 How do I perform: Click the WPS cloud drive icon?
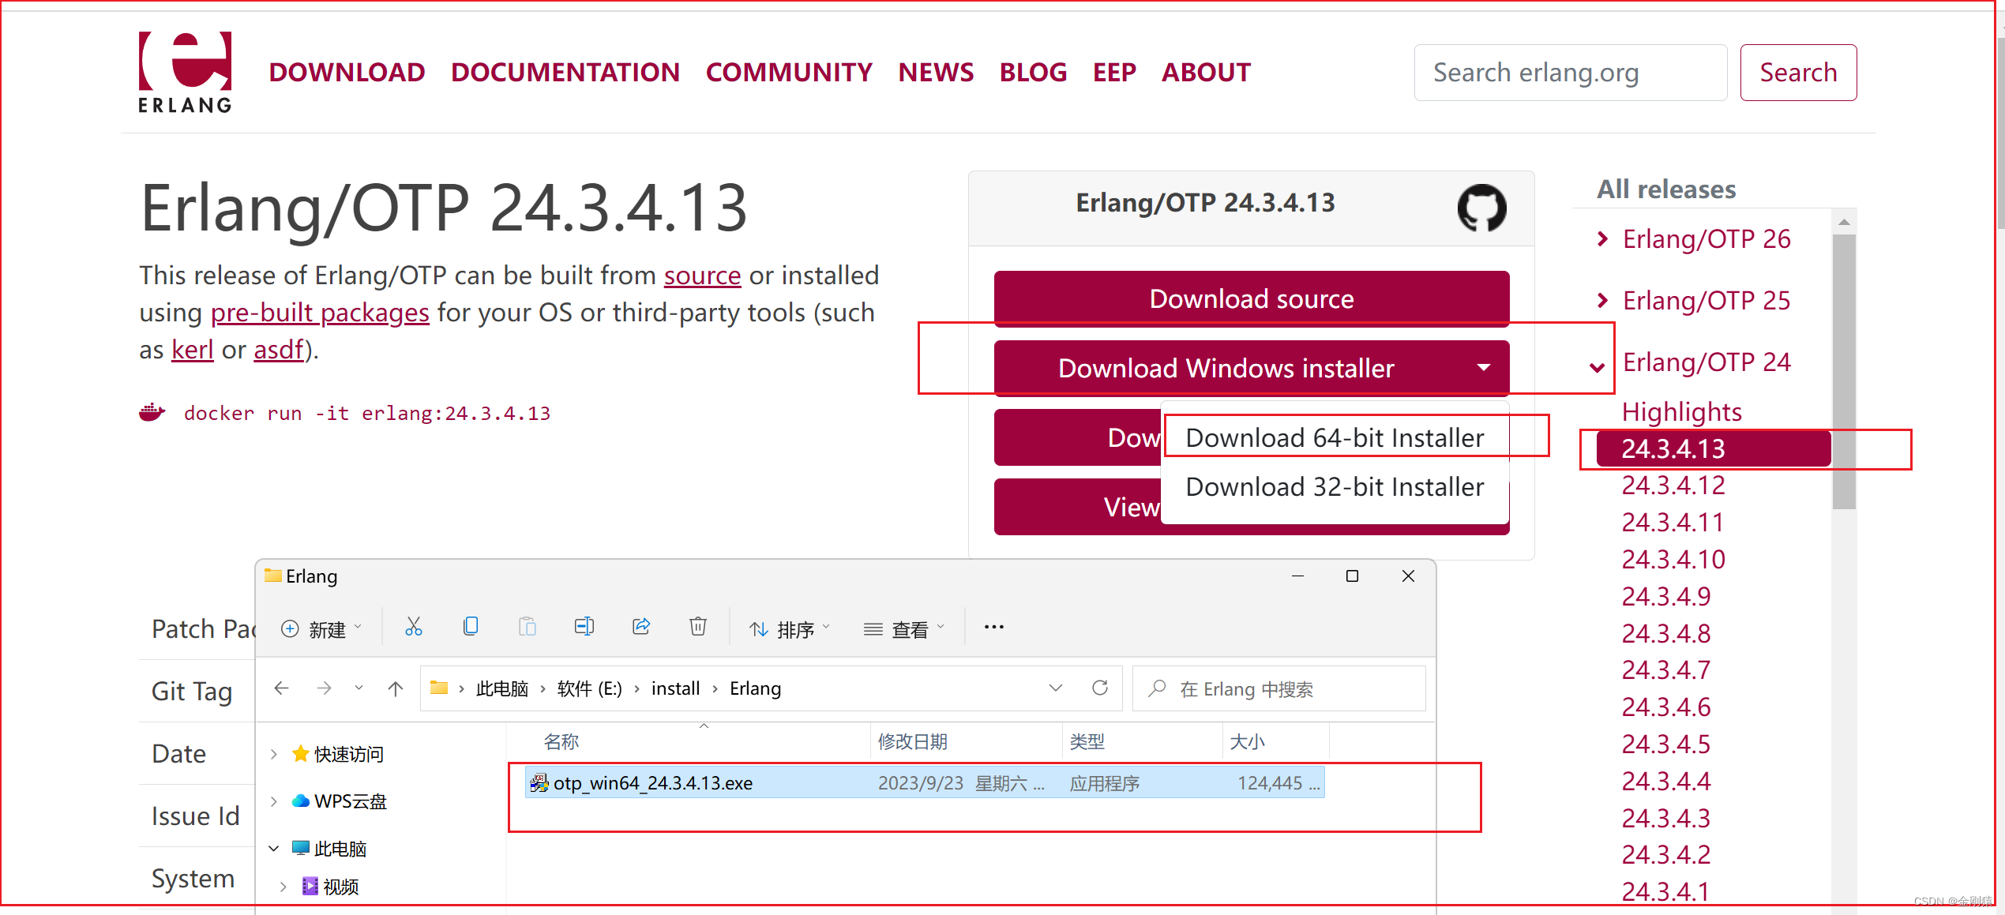[x=300, y=801]
